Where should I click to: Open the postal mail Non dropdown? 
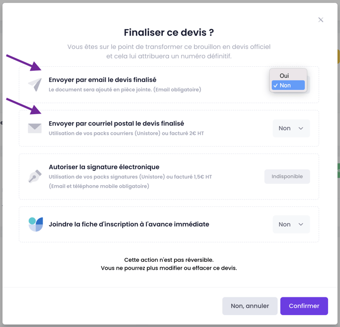click(x=291, y=128)
